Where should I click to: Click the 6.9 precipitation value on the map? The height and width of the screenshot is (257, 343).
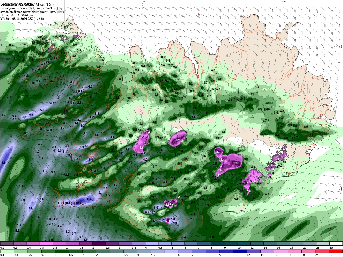tap(145, 160)
